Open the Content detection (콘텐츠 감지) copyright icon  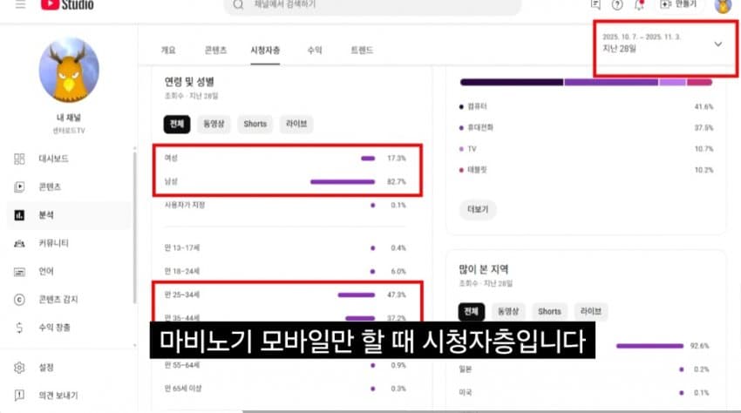(x=19, y=300)
